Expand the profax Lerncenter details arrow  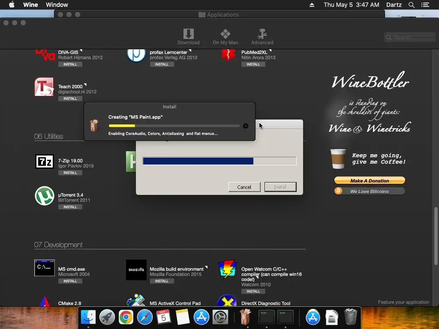190,51
